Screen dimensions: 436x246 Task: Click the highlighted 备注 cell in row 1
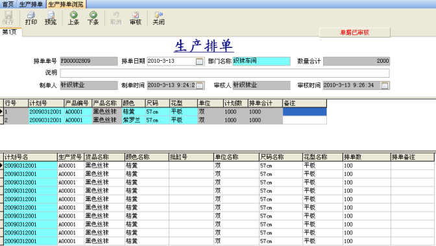pyautogui.click(x=304, y=112)
